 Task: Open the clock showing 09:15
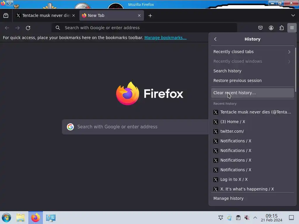coord(272,218)
